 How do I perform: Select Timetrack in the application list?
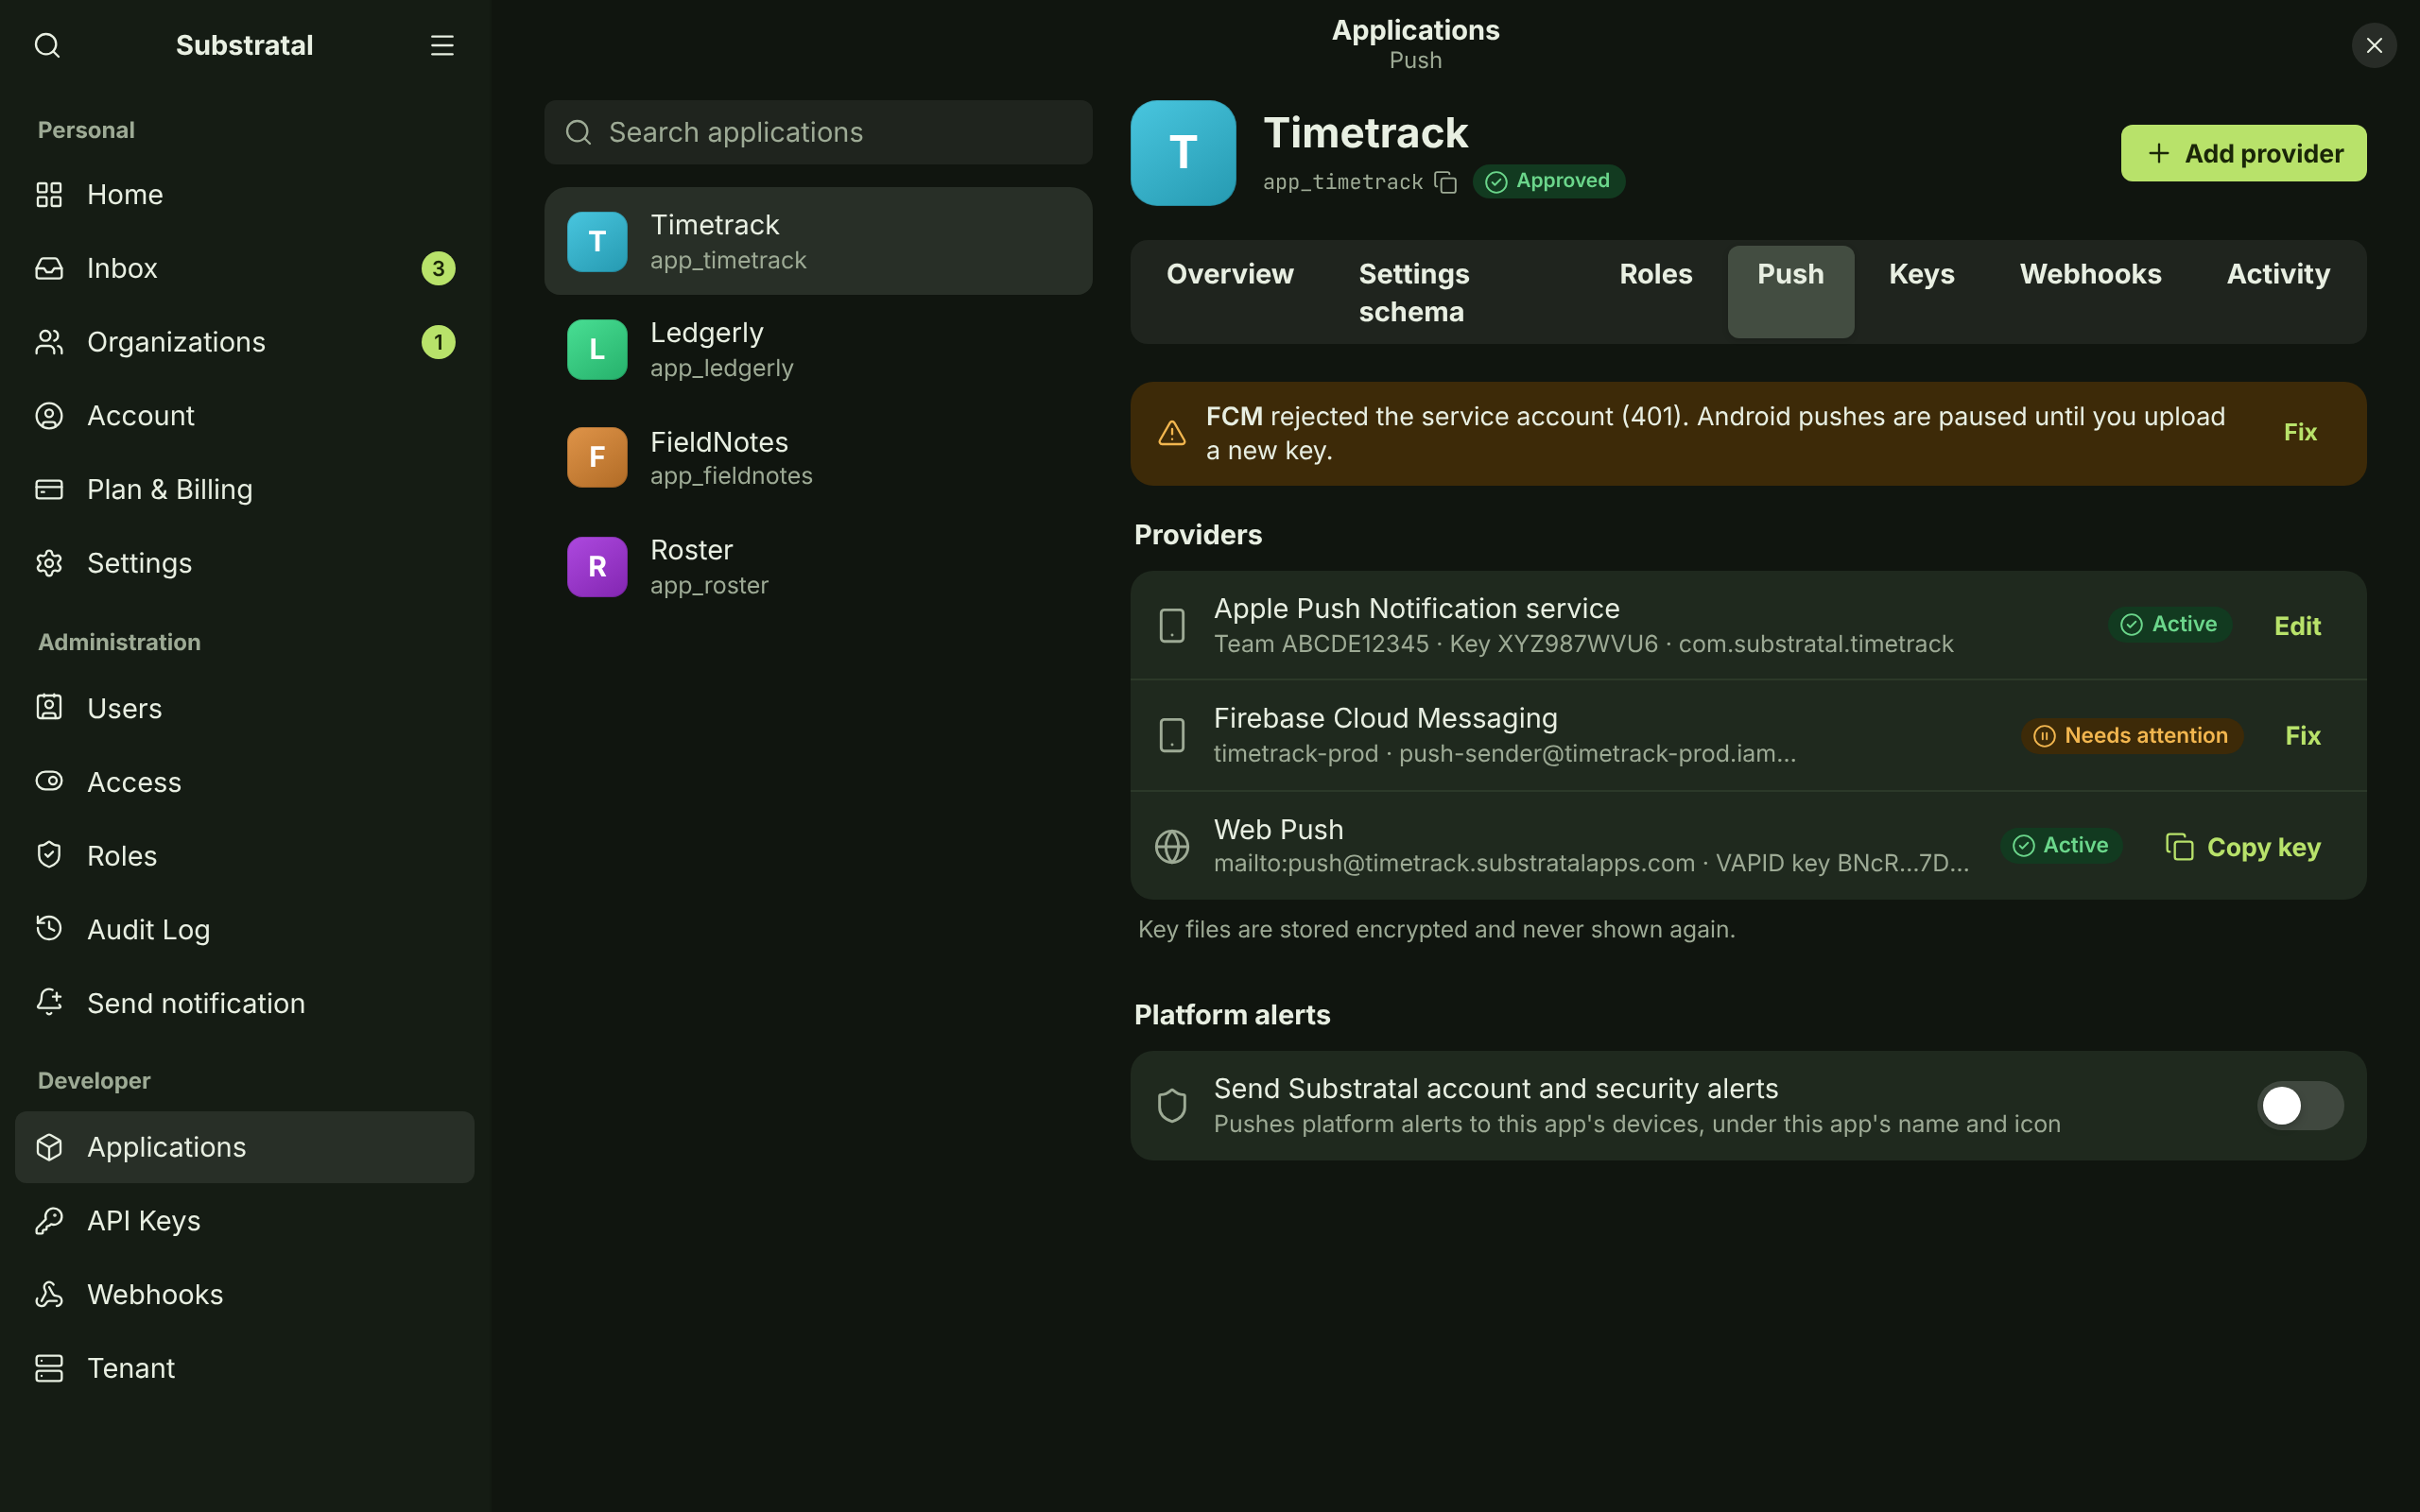point(818,241)
